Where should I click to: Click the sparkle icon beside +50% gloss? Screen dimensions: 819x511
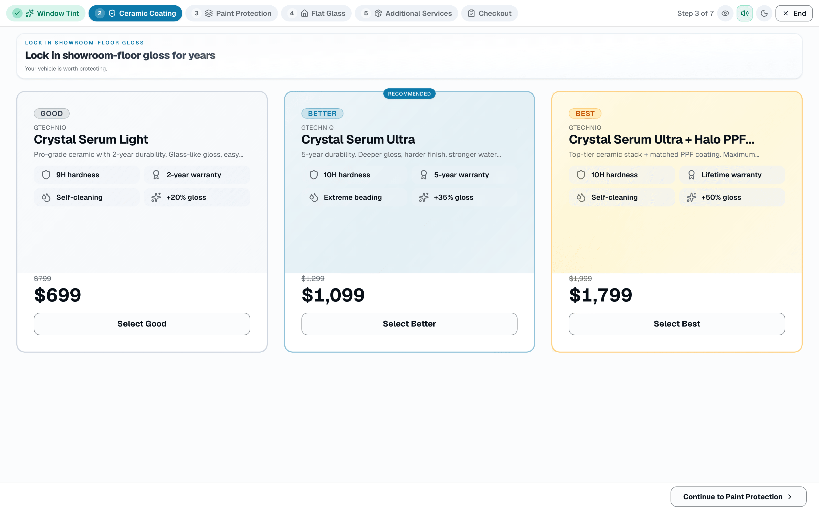pos(691,197)
